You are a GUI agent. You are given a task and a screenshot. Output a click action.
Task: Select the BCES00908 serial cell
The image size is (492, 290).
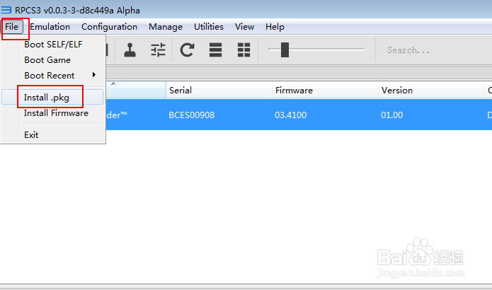(x=192, y=115)
